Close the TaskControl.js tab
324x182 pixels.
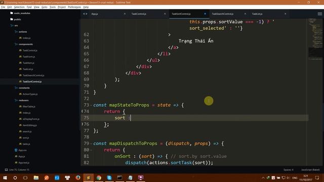tap(165, 14)
